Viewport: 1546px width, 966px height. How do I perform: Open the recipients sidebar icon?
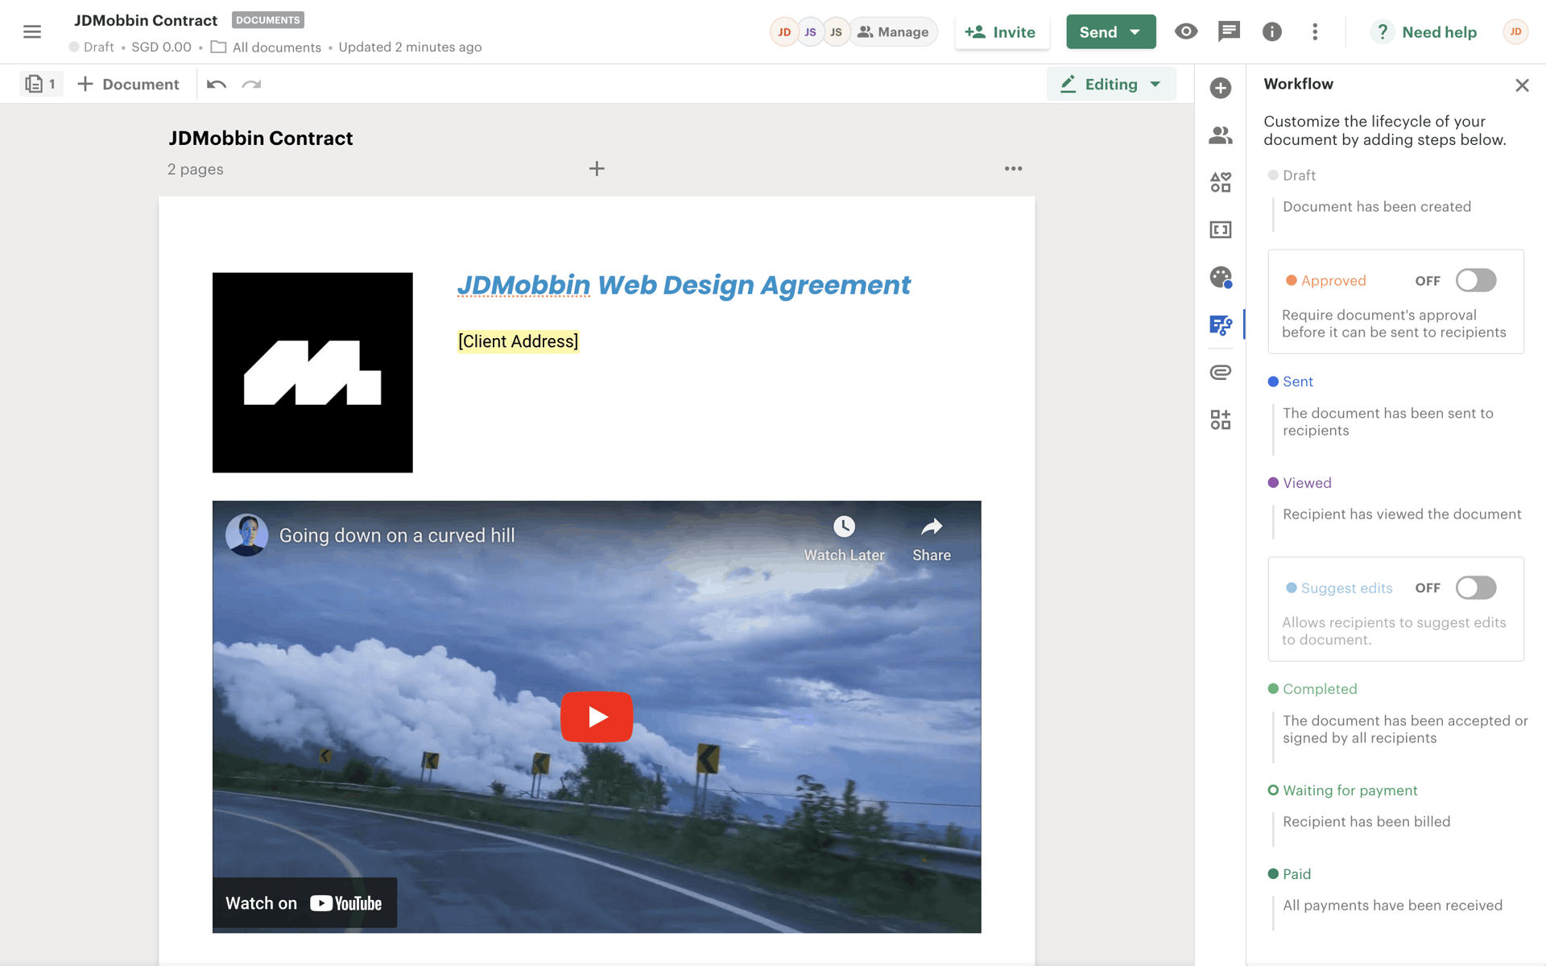pos(1221,135)
